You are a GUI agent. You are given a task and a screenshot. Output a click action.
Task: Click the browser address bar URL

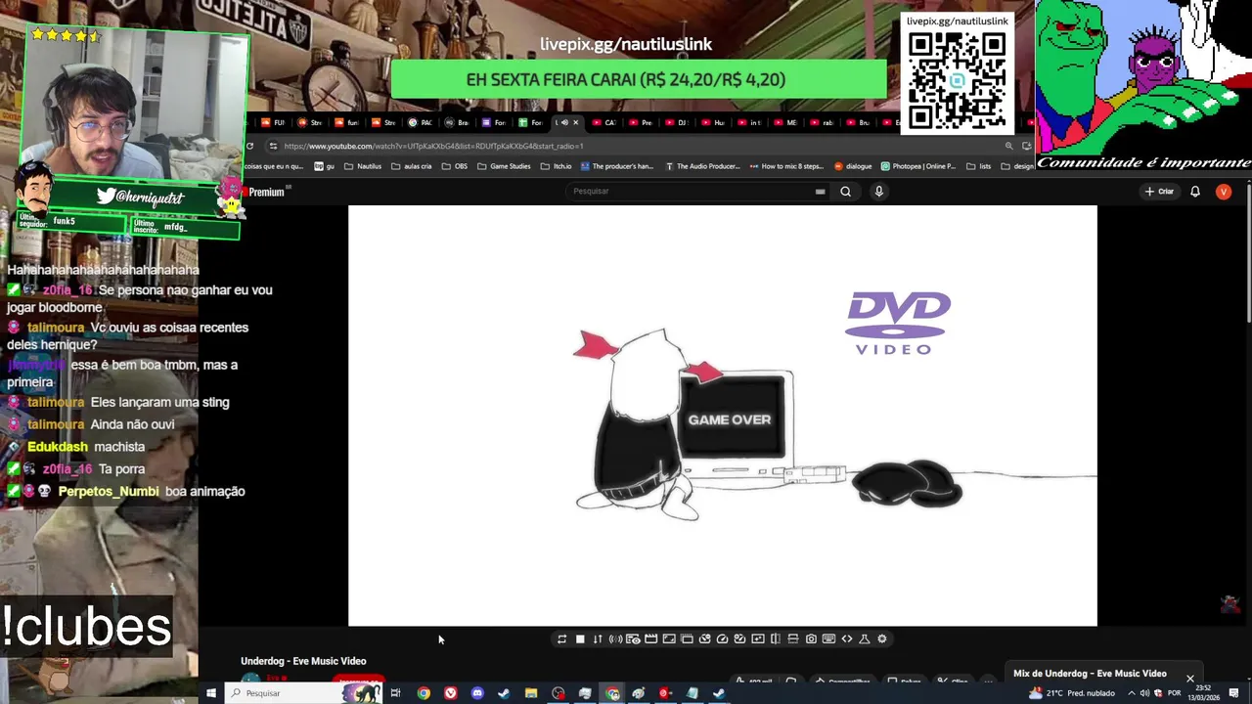[x=433, y=146]
